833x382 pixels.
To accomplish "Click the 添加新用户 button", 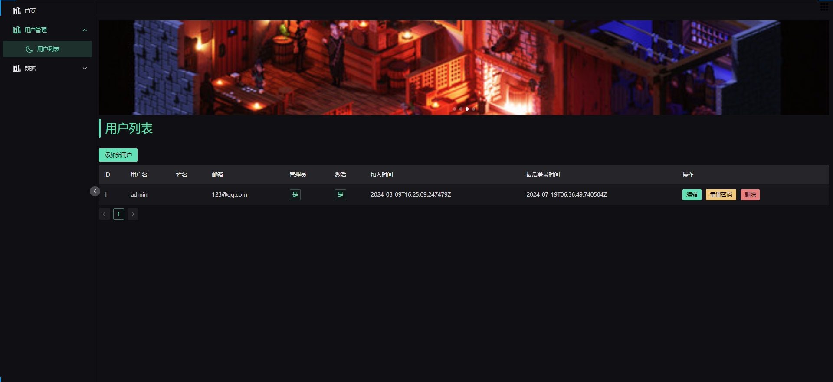I will click(118, 155).
